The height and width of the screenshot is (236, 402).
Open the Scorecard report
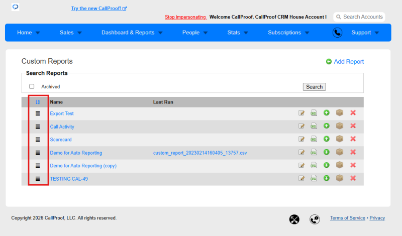click(61, 140)
